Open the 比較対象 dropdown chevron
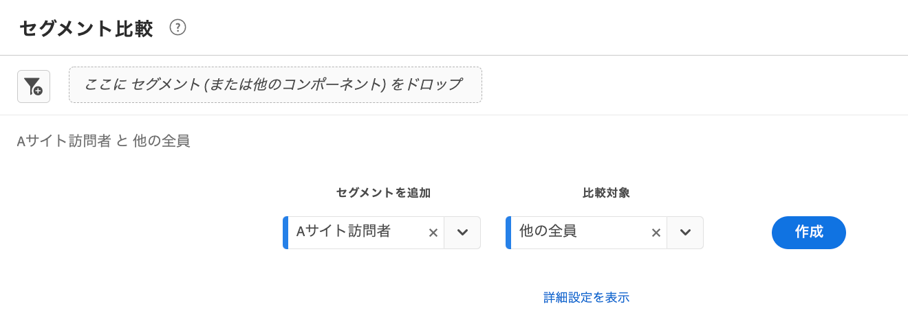 (x=685, y=233)
